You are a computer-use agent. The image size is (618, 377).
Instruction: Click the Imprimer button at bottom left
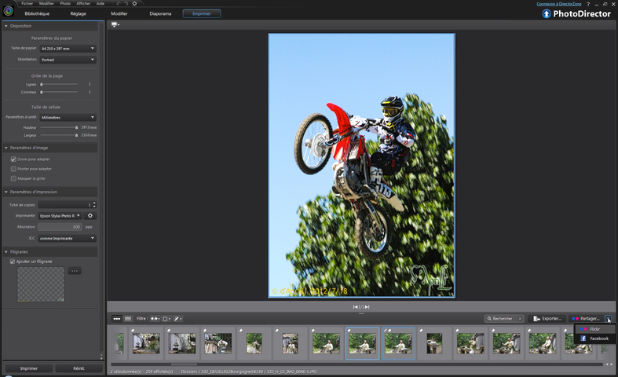tap(27, 368)
